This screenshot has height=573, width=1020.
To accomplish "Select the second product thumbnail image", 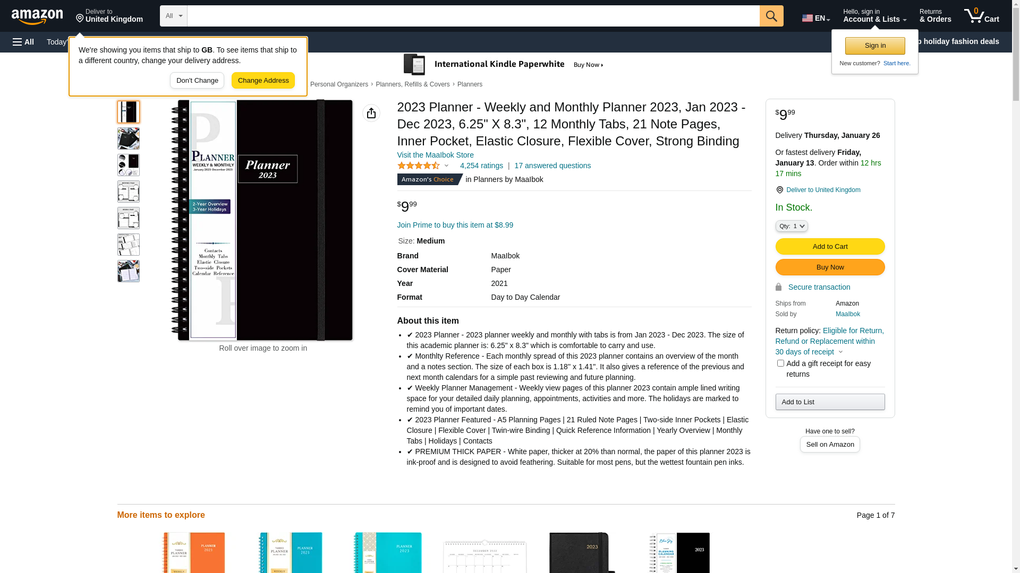I will pyautogui.click(x=129, y=138).
